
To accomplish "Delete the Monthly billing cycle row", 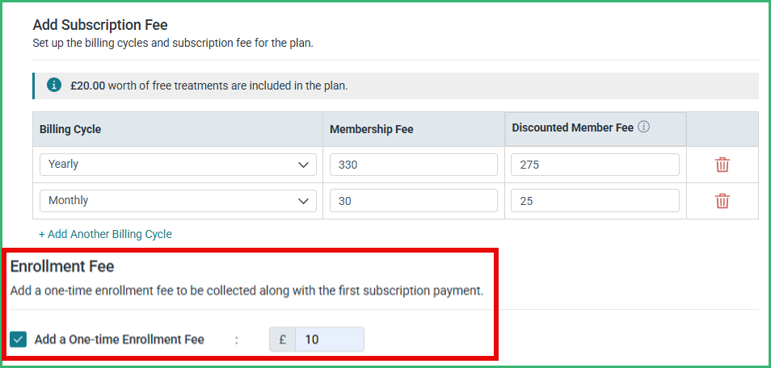I will 722,201.
